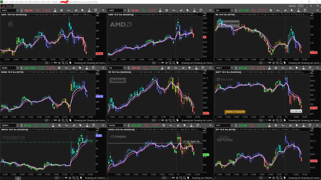Select the pointer cursor tool on BA toolbar
321x180 pixels.
coord(292,10)
